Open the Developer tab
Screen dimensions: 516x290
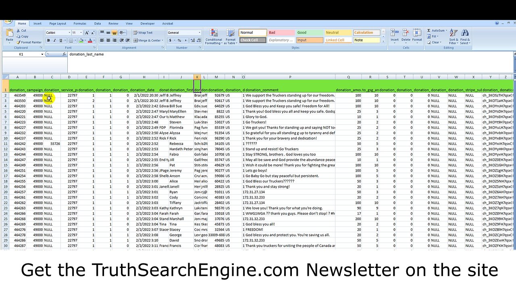[x=148, y=24]
